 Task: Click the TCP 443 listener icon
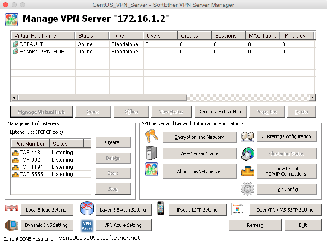pos(15,153)
